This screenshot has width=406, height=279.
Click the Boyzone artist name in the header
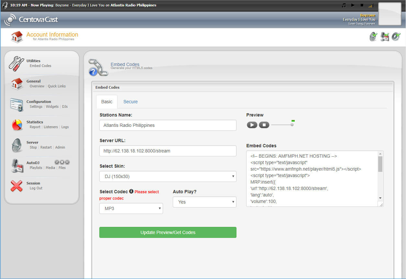pos(368,15)
